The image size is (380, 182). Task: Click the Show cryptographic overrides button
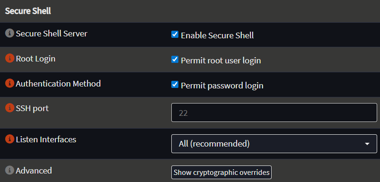221,173
